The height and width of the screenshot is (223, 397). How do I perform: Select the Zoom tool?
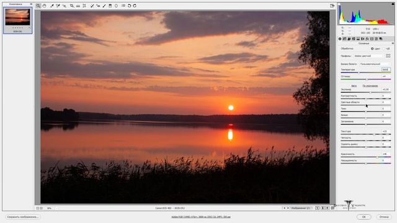[38, 6]
